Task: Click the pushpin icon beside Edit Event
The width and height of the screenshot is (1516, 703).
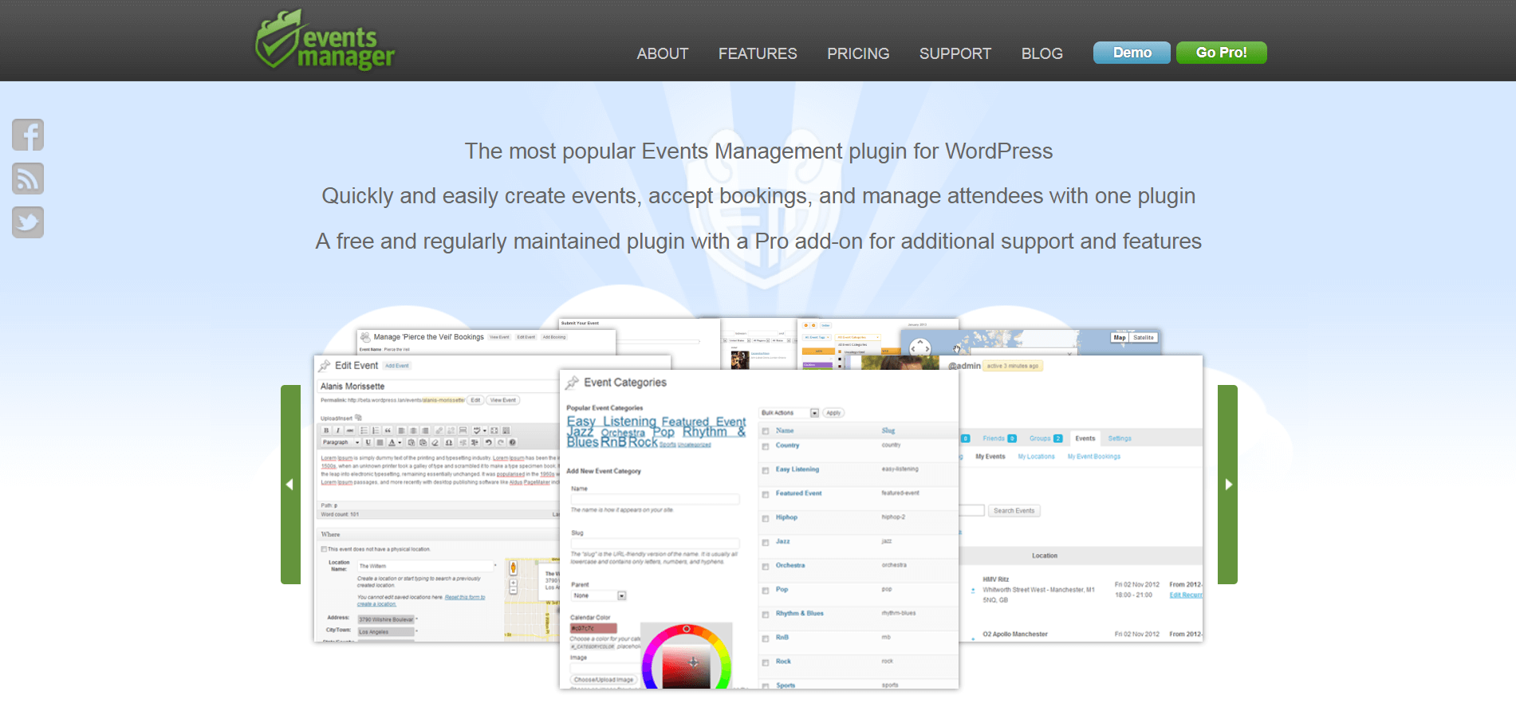Action: 325,366
